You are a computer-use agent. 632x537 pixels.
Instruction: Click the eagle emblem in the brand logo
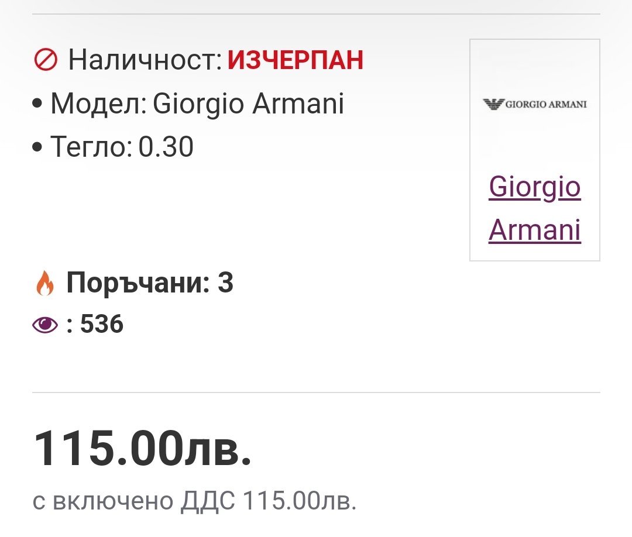[x=493, y=105]
